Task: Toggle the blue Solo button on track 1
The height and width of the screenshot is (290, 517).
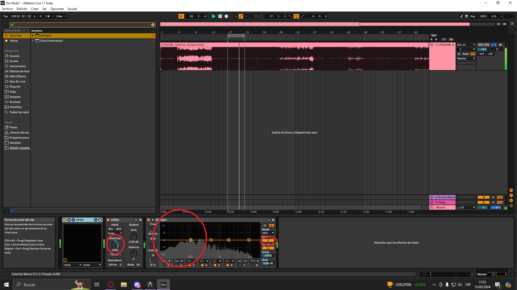Action: tap(494, 45)
